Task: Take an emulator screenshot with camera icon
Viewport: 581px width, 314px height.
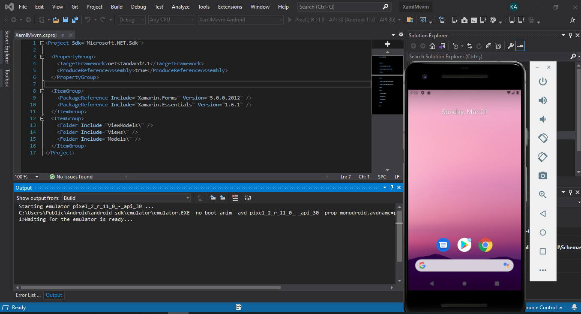Action: [x=543, y=176]
